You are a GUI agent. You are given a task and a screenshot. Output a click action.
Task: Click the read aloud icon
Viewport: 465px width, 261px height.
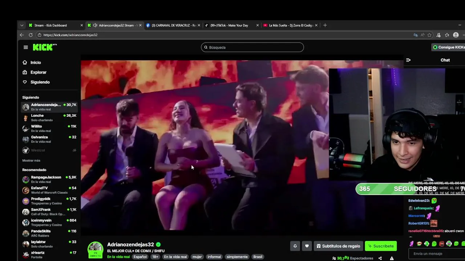(x=422, y=35)
